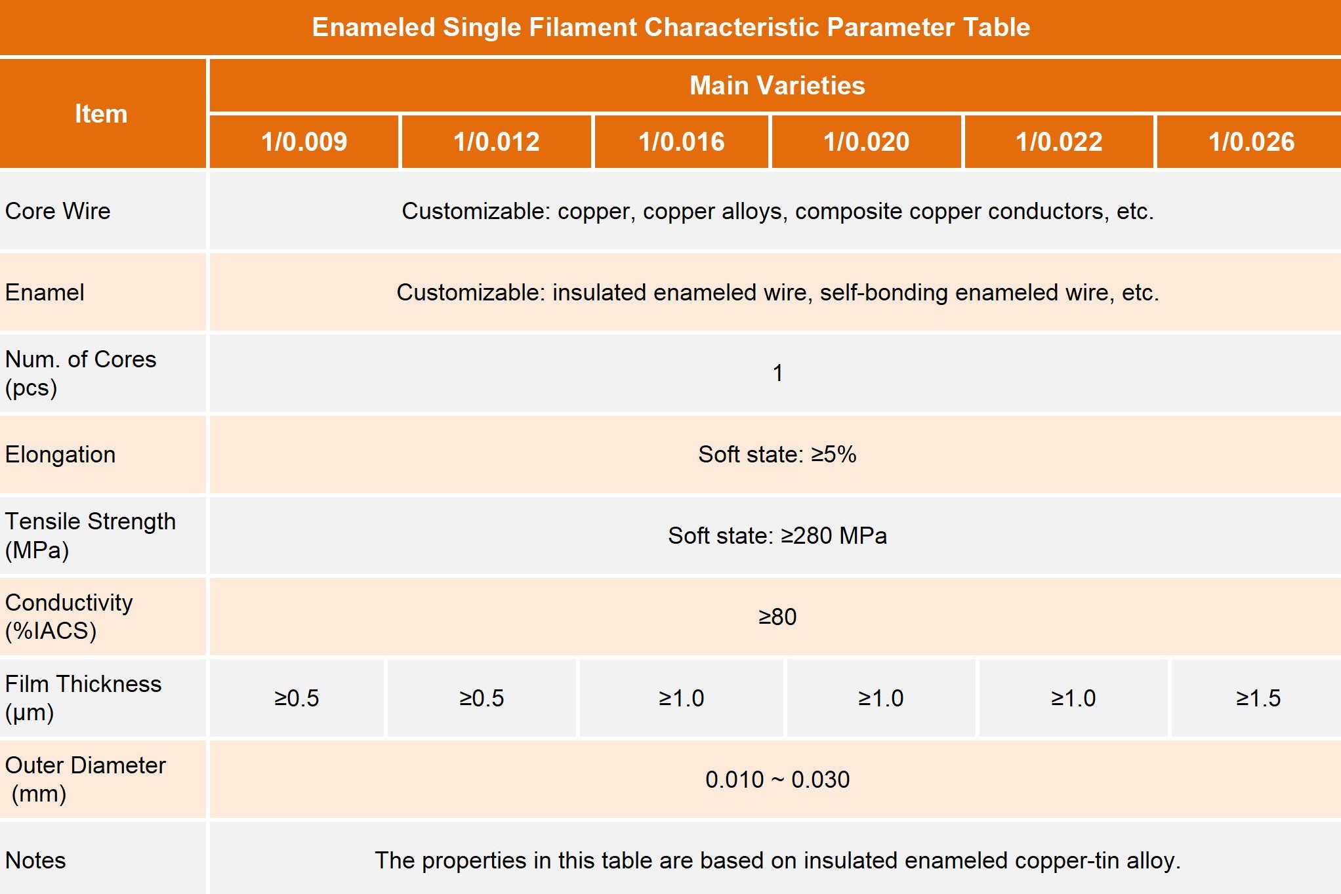Click the 'Soft state: ≥5%' elongation value
Viewport: 1341px width, 894px height.
coord(777,455)
